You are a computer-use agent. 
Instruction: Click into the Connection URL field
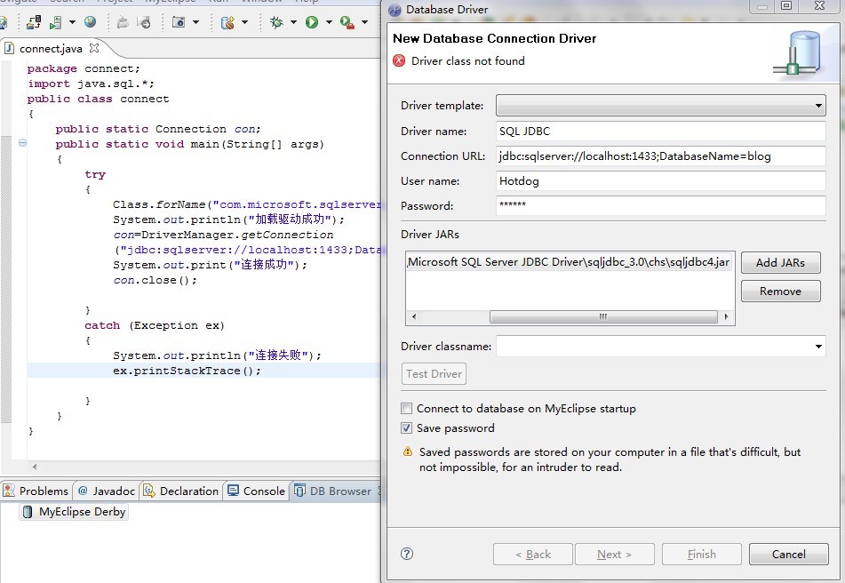661,156
